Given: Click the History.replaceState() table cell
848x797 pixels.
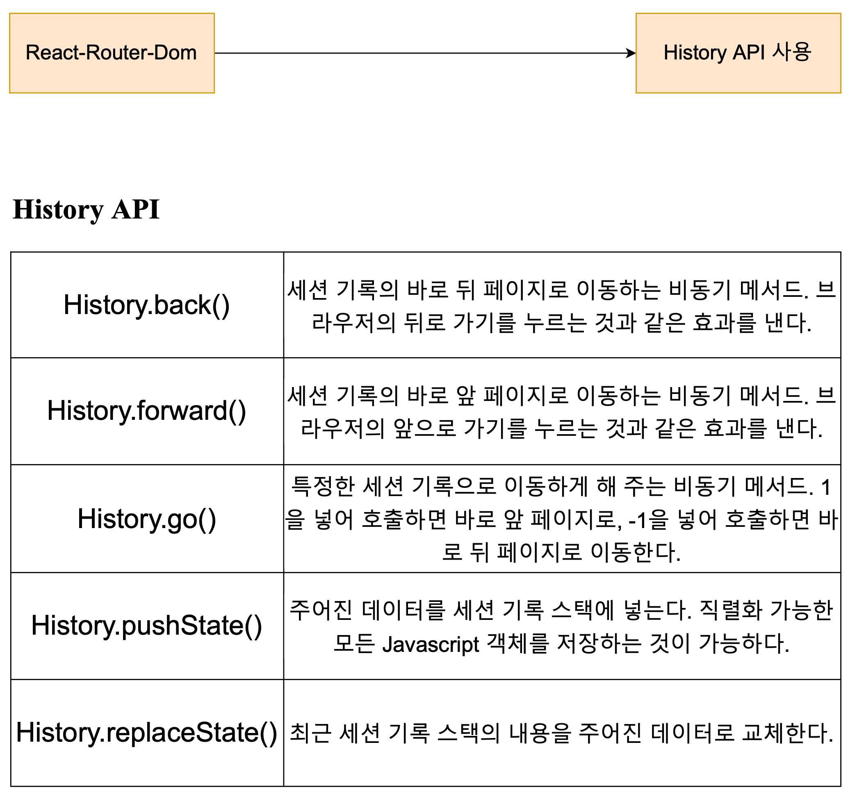Looking at the screenshot, I should (147, 733).
